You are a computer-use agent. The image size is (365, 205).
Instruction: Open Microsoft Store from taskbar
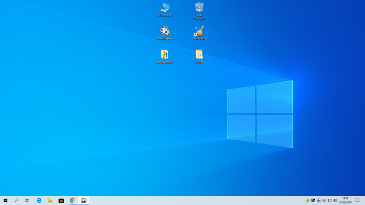click(61, 201)
